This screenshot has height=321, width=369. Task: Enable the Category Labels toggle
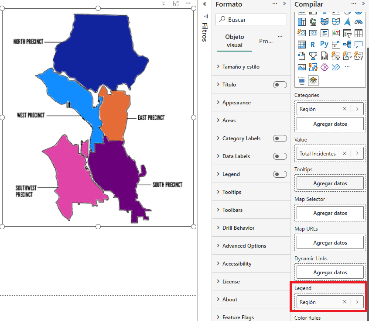[x=280, y=138]
